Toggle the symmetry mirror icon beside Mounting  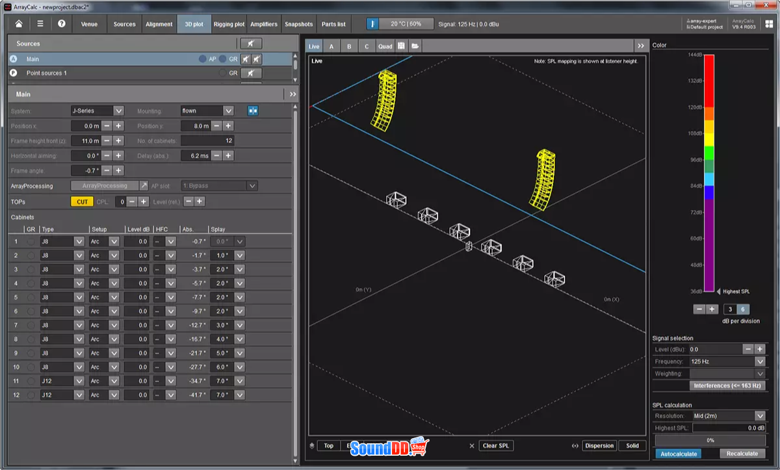point(253,111)
